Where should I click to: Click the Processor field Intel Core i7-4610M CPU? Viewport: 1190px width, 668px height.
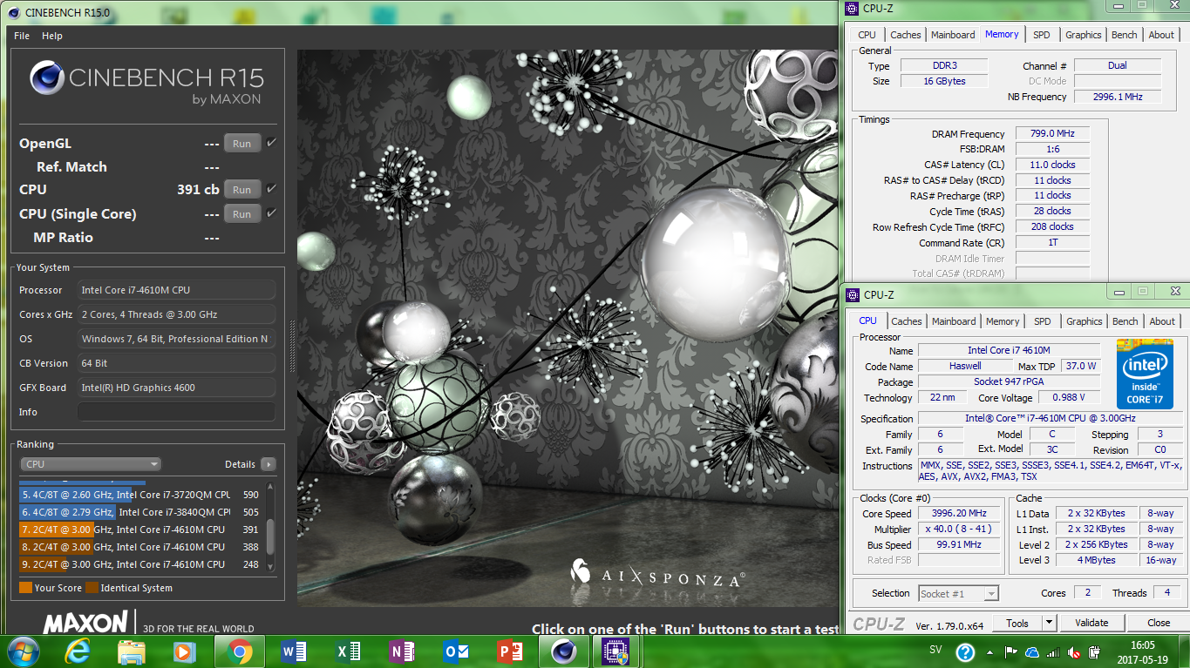coord(176,290)
